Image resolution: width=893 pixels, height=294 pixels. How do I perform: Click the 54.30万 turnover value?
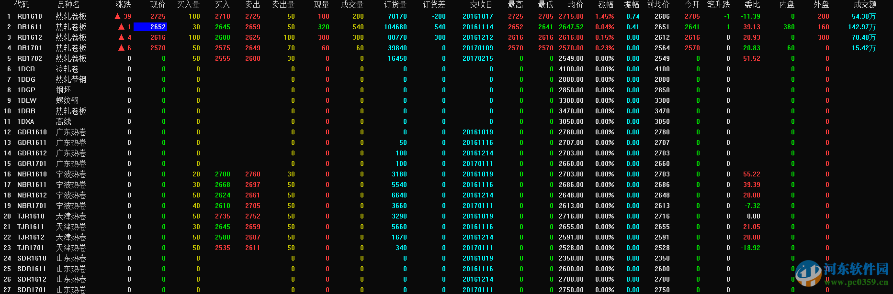864,16
